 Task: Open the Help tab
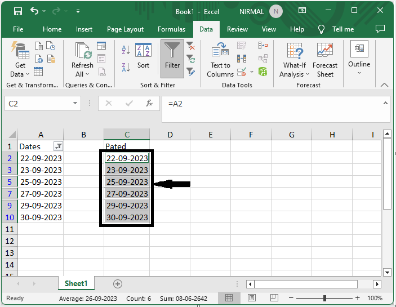[x=297, y=29]
